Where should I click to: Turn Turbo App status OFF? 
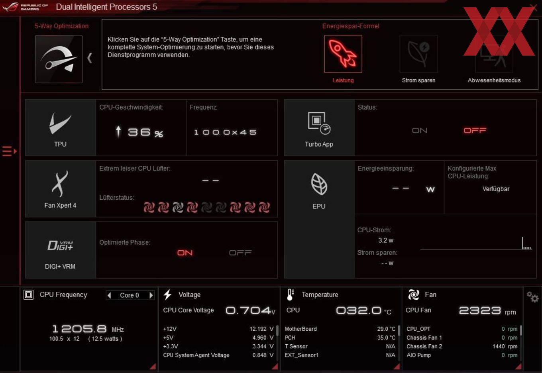coord(475,130)
